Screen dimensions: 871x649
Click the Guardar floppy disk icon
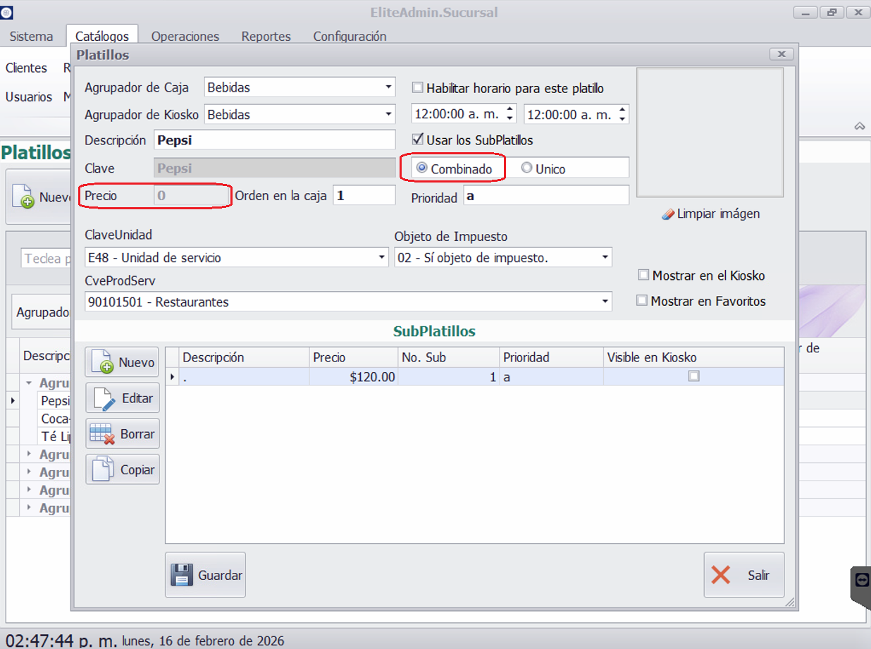(182, 575)
